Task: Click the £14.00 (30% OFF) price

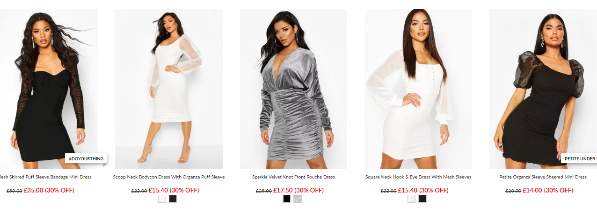Action: (548, 190)
